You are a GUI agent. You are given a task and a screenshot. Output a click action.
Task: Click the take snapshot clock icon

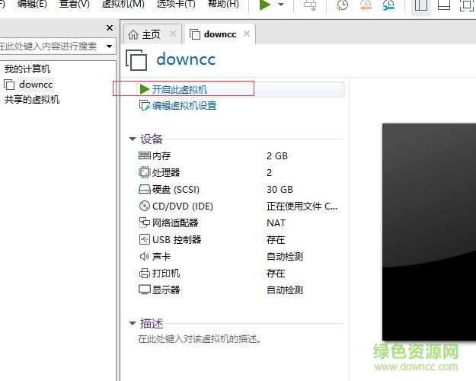pos(343,5)
